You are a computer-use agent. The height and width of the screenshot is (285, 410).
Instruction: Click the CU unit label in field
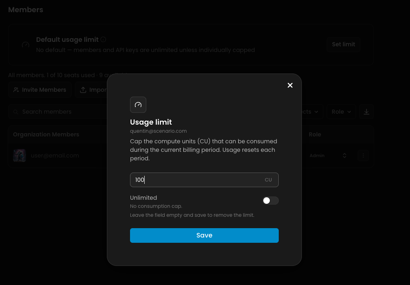point(268,180)
